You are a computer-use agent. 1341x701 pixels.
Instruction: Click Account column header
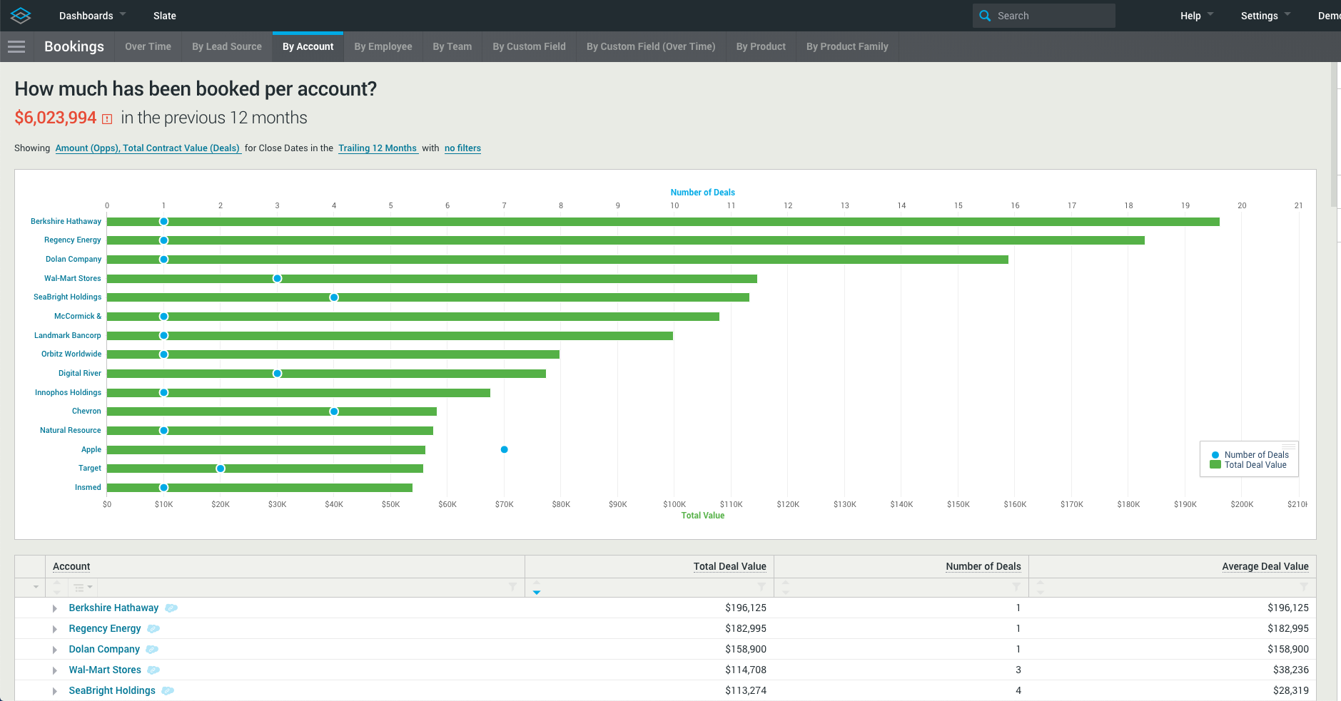tap(71, 567)
